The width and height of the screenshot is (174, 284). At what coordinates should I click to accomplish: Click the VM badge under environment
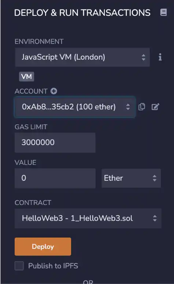[x=26, y=76]
